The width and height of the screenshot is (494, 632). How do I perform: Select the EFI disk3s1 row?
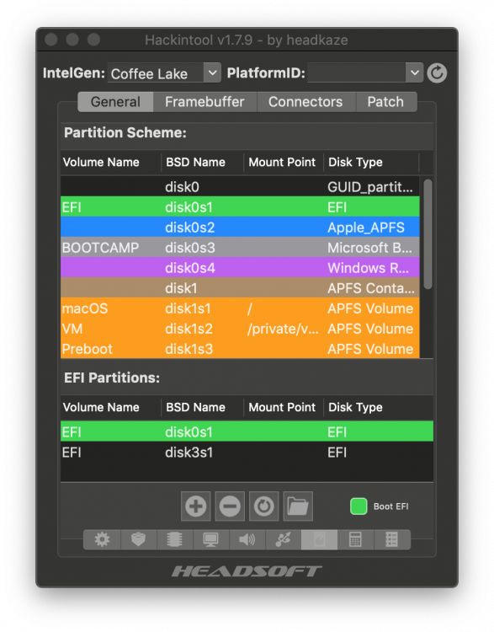tap(247, 453)
